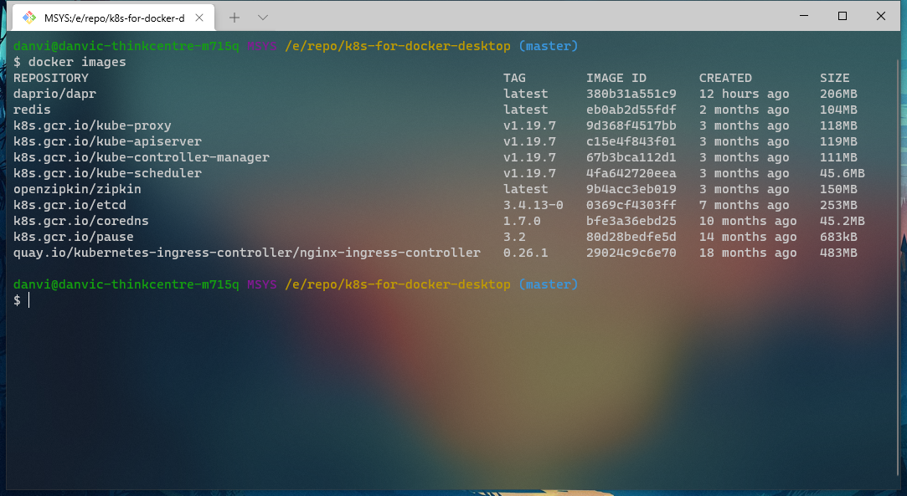Viewport: 907px width, 496px height.
Task: Click the daprio/dapr repository name
Action: click(x=54, y=94)
